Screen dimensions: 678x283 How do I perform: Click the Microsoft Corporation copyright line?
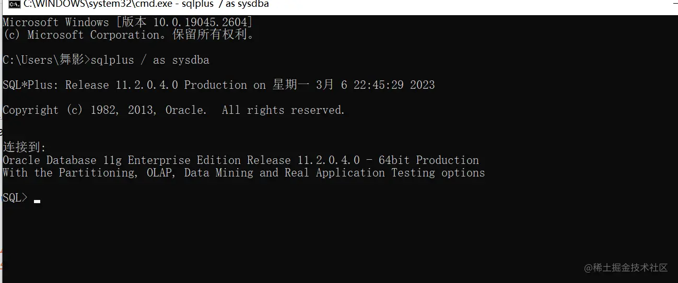pyautogui.click(x=129, y=35)
